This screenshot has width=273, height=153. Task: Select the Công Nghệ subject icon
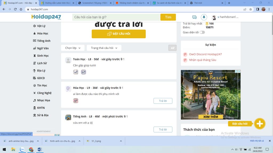pos(34,93)
